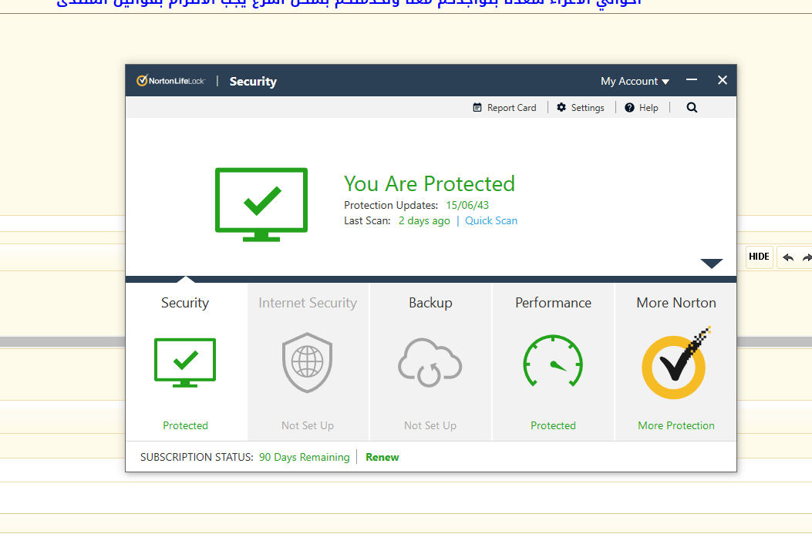812x544 pixels.
Task: Close the Norton Security window
Action: tap(723, 80)
